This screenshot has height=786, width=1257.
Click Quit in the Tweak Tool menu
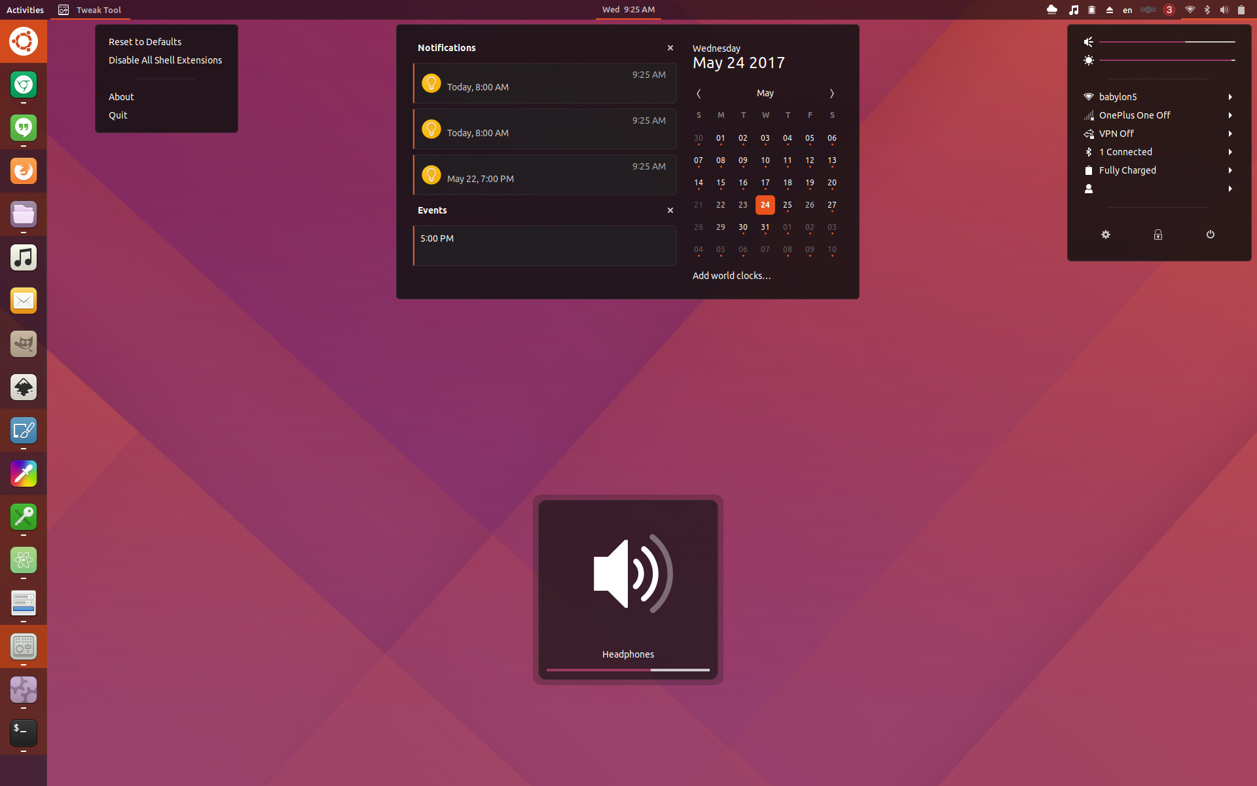pos(118,115)
